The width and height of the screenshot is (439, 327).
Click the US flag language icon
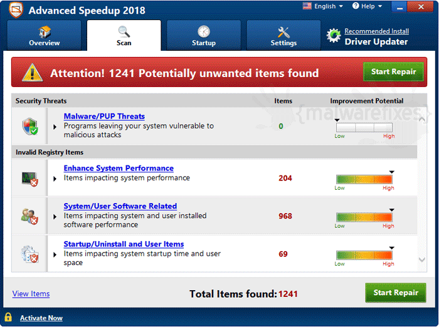pos(307,6)
